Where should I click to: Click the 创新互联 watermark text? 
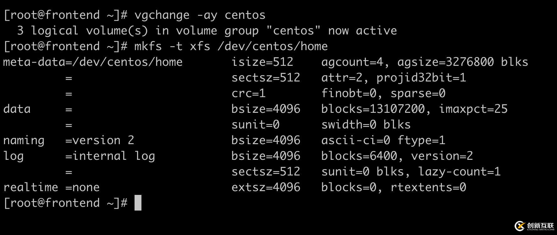pos(540,226)
